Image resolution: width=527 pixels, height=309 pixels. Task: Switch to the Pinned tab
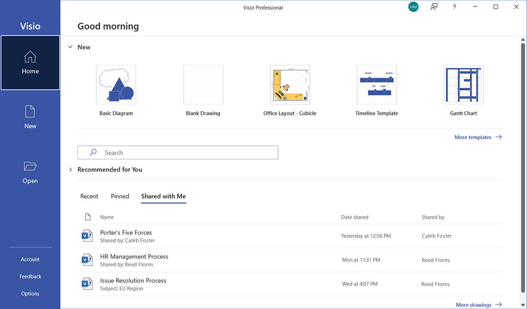(x=120, y=196)
